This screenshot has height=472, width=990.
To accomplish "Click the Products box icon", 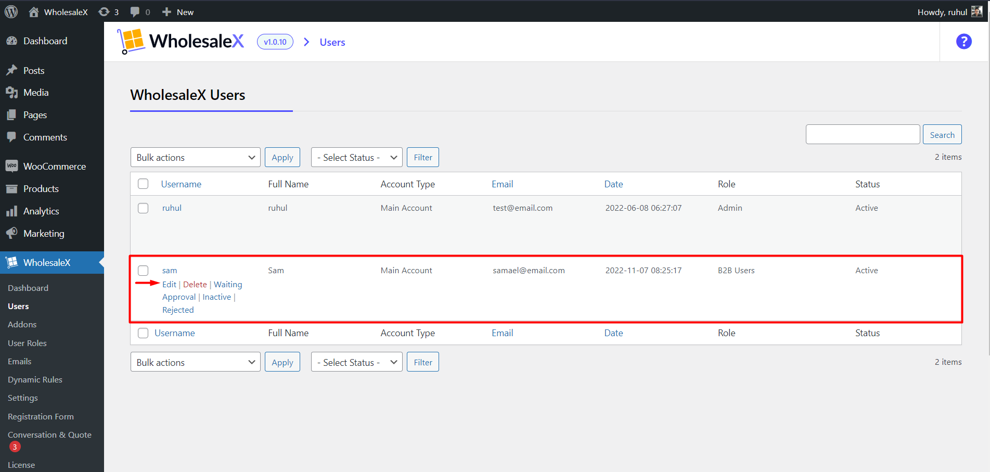I will [11, 189].
